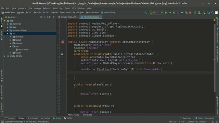The width and height of the screenshot is (219, 123).
Task: Open the Build tool window tab
Action: coord(21,118)
